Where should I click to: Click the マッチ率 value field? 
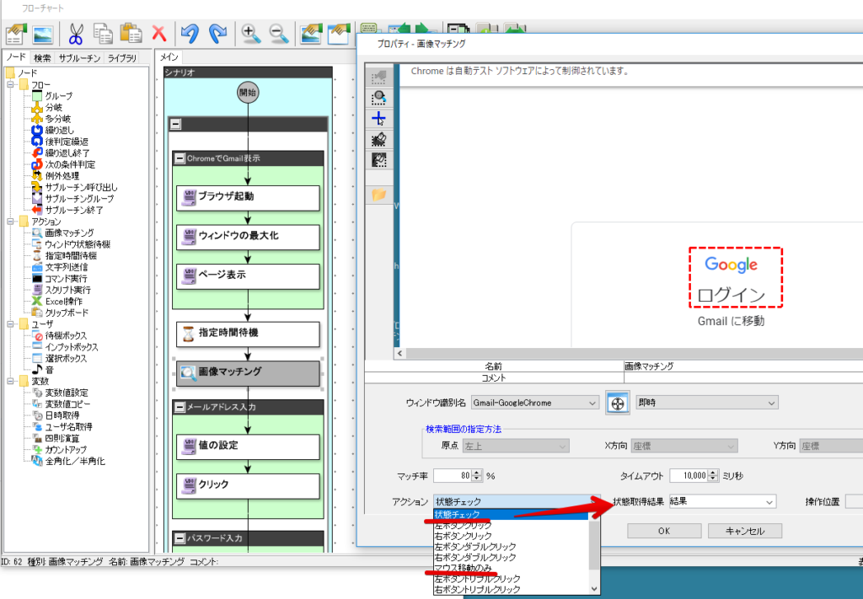453,476
